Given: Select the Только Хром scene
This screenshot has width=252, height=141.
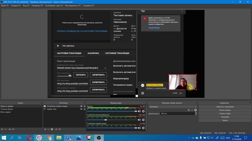Looking at the screenshot, I should tap(21, 109).
